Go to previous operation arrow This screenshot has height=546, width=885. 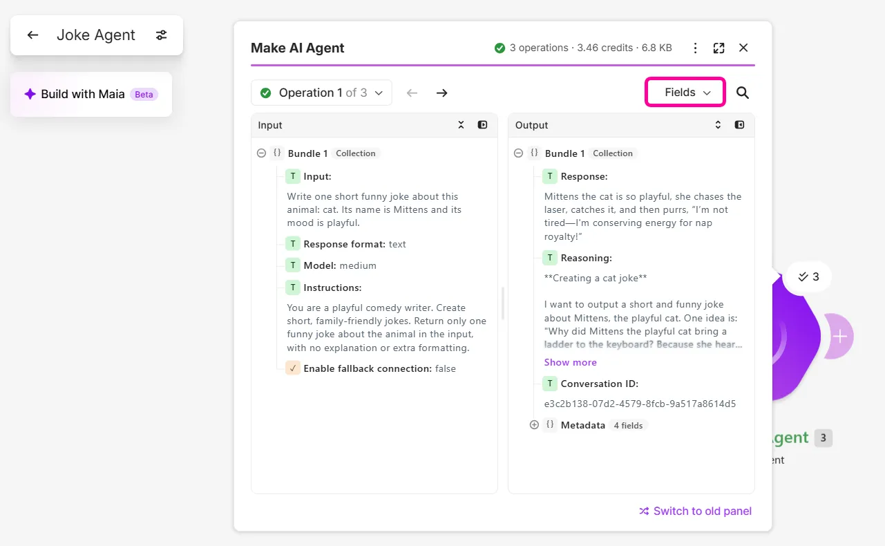(x=412, y=93)
